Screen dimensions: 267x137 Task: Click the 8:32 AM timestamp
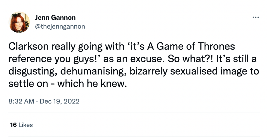[x=22, y=101]
